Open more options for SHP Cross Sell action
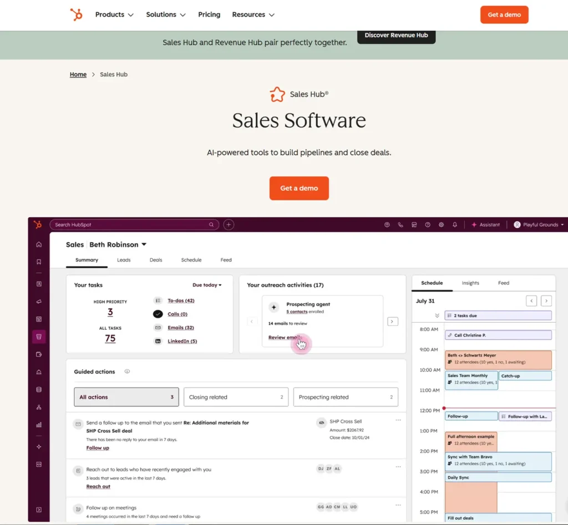Image resolution: width=568 pixels, height=525 pixels. click(398, 420)
